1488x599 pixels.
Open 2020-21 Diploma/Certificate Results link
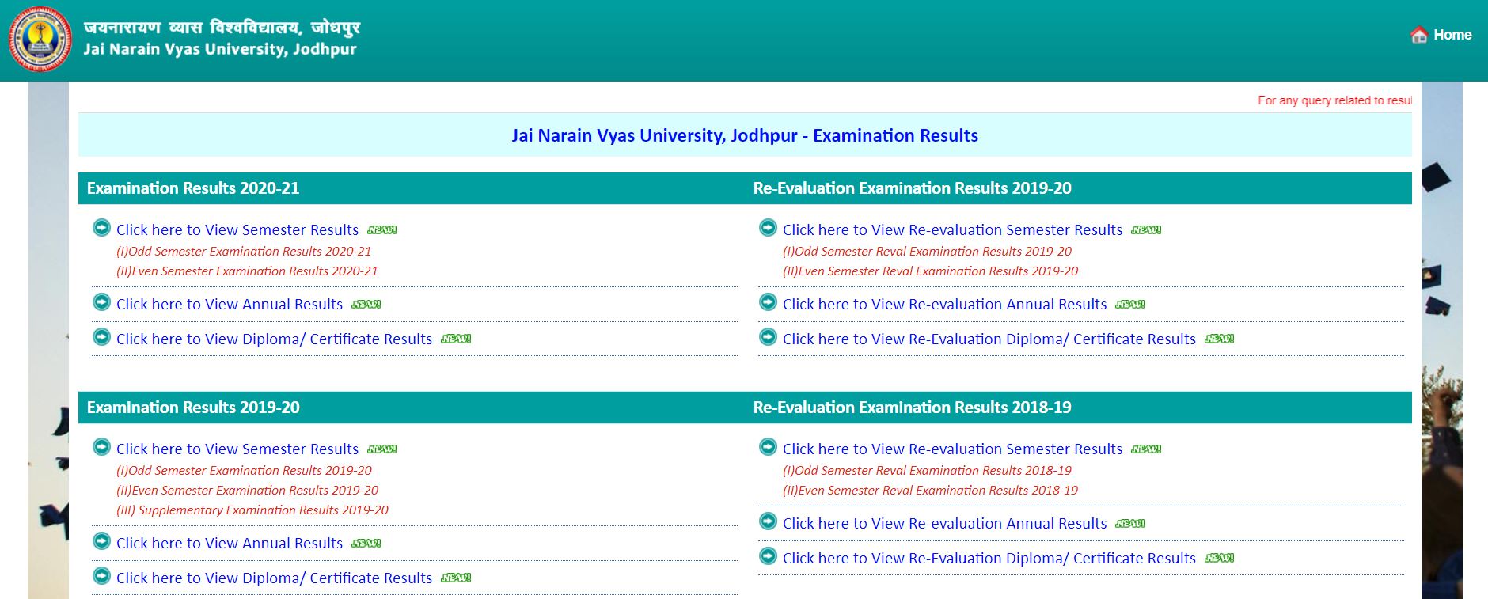274,339
